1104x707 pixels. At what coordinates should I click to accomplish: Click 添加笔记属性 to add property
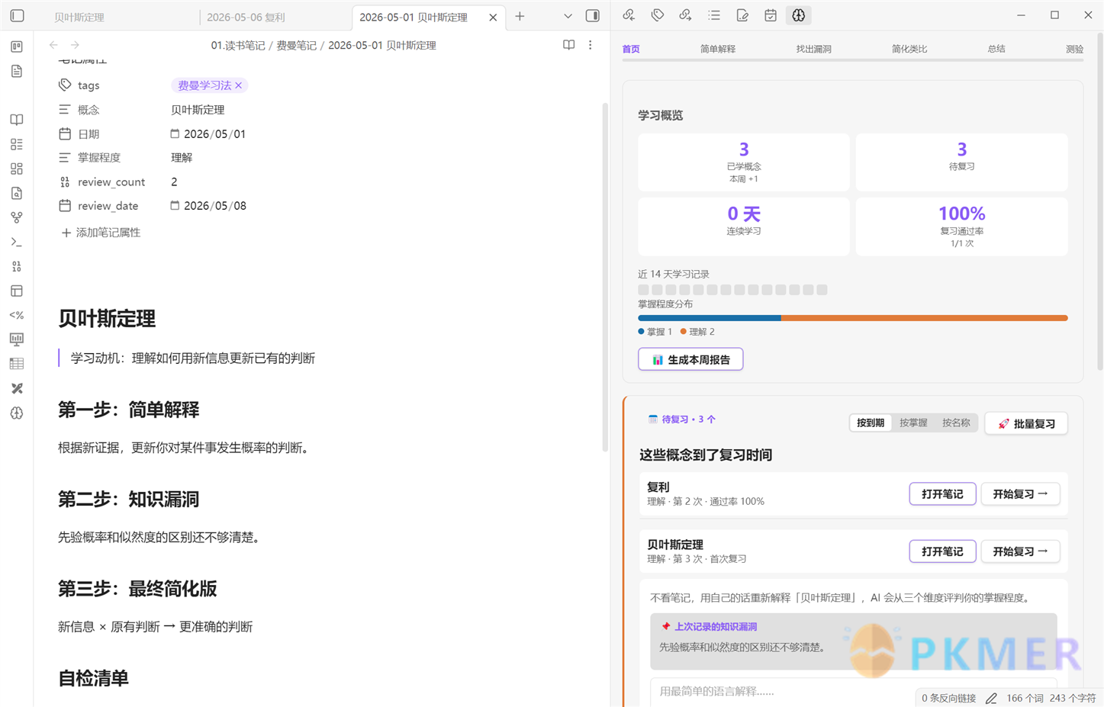pos(101,233)
